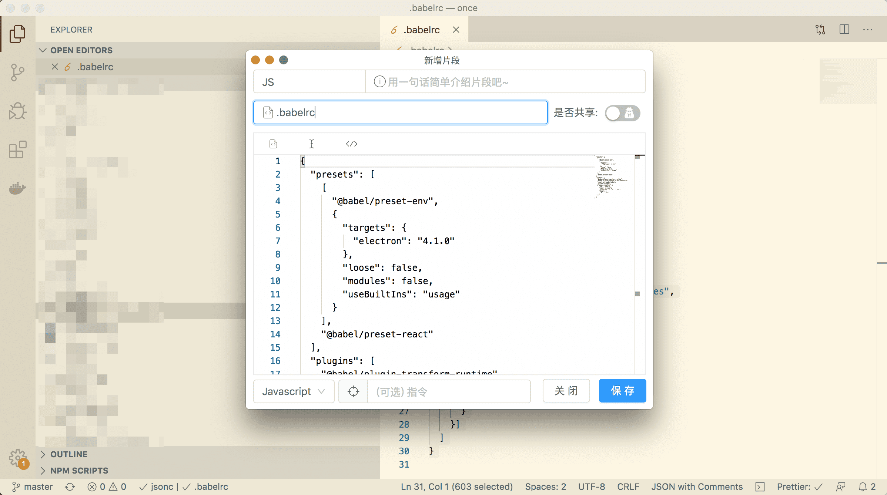Open the Javascript language dropdown
The image size is (887, 495).
pos(294,391)
